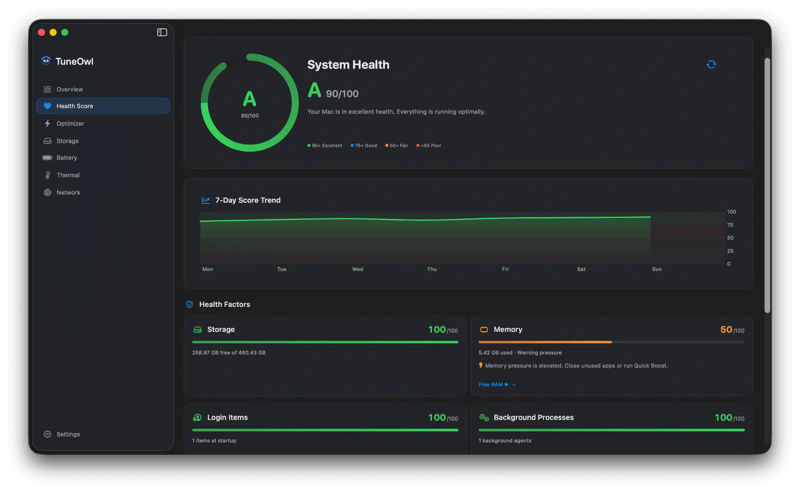The image size is (800, 492).
Task: Click the circular health grade gauge
Action: click(250, 103)
